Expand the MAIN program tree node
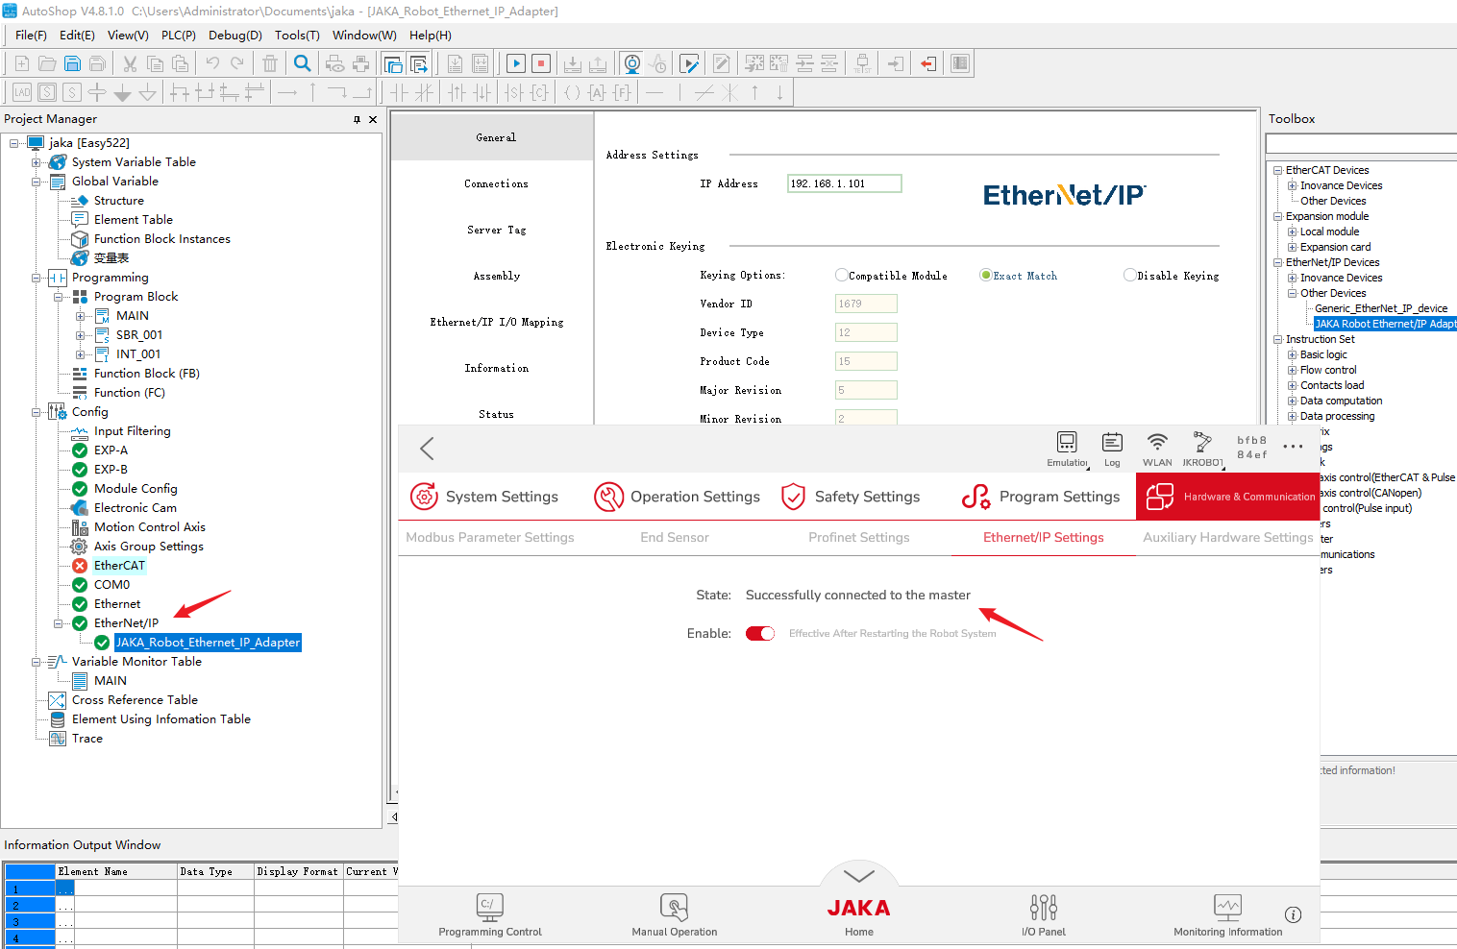 [81, 316]
